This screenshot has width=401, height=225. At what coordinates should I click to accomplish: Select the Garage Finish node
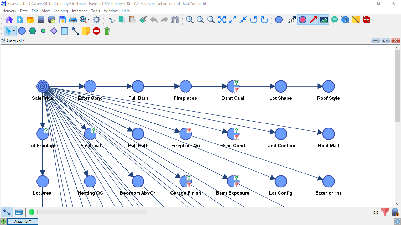(185, 181)
